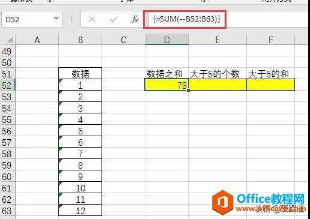The width and height of the screenshot is (310, 219).
Task: Click the cell containing value 11
Action: click(81, 199)
